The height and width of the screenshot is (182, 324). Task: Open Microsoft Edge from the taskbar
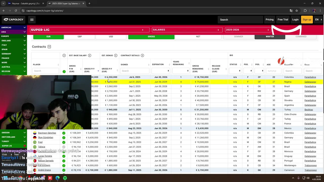coord(57,178)
